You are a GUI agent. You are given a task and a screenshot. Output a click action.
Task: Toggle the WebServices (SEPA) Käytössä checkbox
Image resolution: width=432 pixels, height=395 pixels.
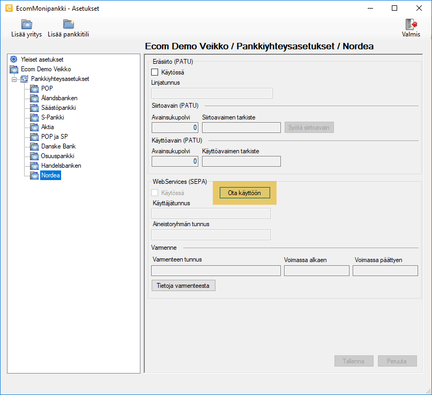pos(155,193)
